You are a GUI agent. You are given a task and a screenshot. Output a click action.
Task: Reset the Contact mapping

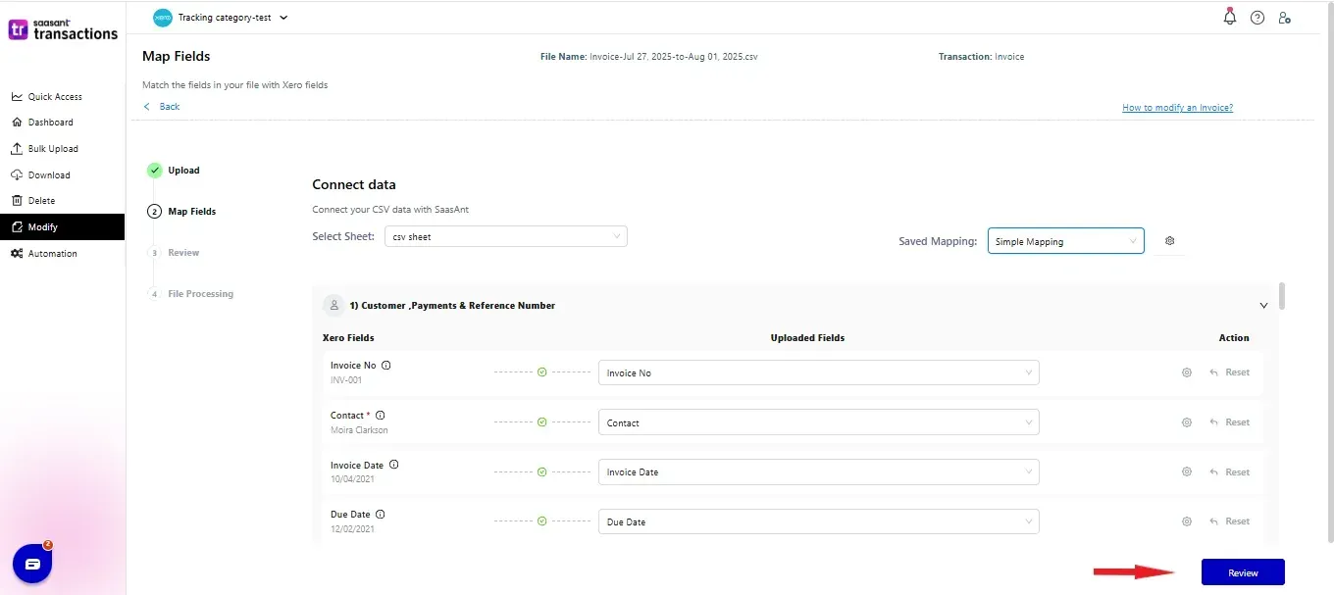coord(1230,422)
